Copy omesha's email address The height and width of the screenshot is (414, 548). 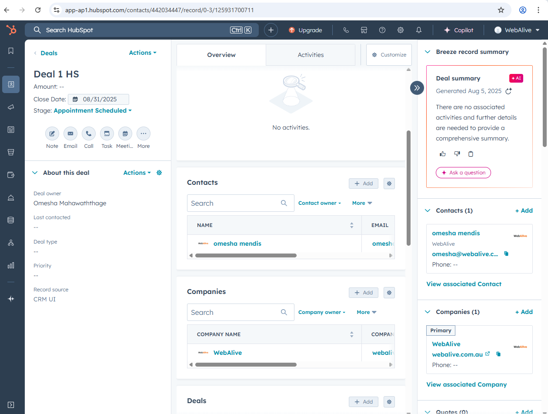coord(506,254)
